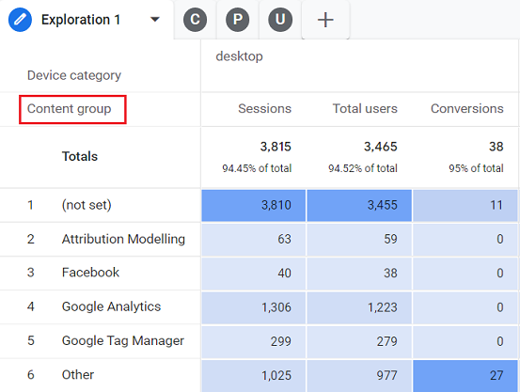Click the Content group row header
This screenshot has width=520, height=392.
(69, 109)
